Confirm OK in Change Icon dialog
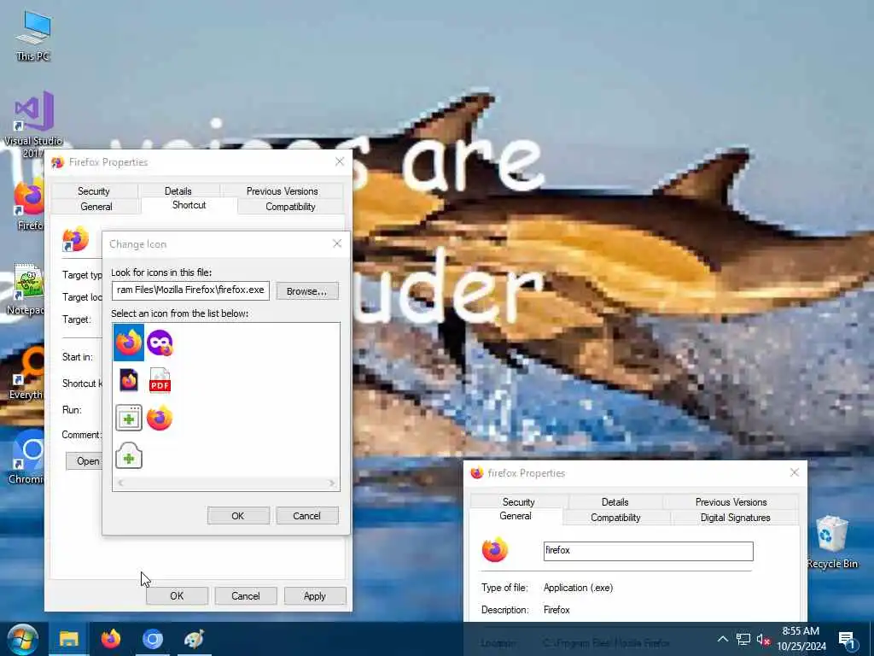 tap(238, 516)
